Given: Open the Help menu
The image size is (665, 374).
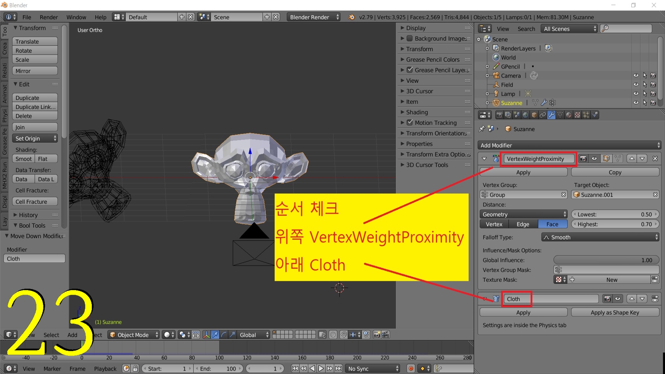Looking at the screenshot, I should coord(100,17).
